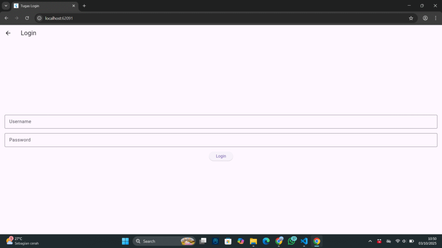
Task: Click the back arrow beside the Login title
Action: click(8, 33)
